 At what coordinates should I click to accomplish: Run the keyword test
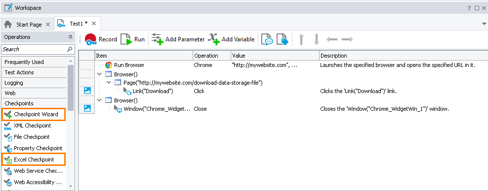click(x=132, y=39)
